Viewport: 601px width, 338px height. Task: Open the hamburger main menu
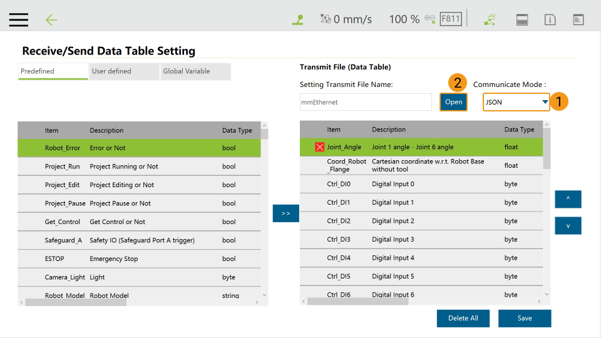click(19, 19)
